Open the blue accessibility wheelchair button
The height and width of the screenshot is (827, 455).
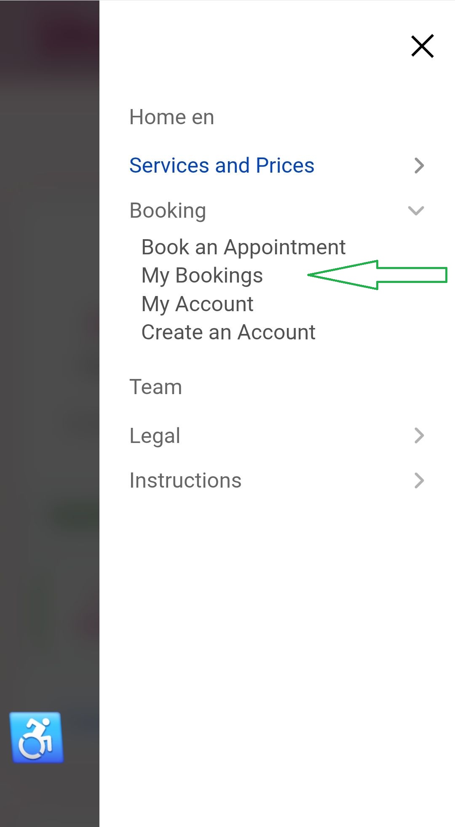37,737
